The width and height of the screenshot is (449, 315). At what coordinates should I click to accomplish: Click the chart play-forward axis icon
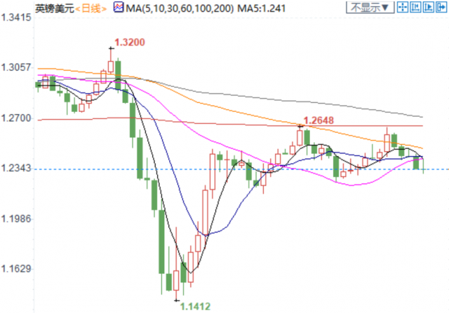click(x=429, y=7)
